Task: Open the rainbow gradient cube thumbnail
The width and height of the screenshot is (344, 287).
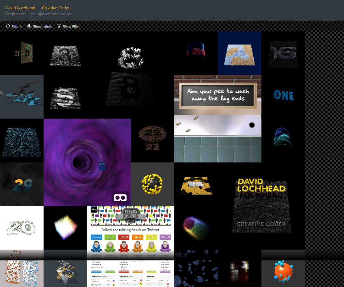Action: point(65,227)
